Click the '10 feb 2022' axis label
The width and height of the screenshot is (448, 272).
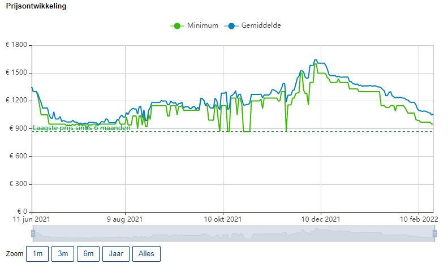point(419,219)
